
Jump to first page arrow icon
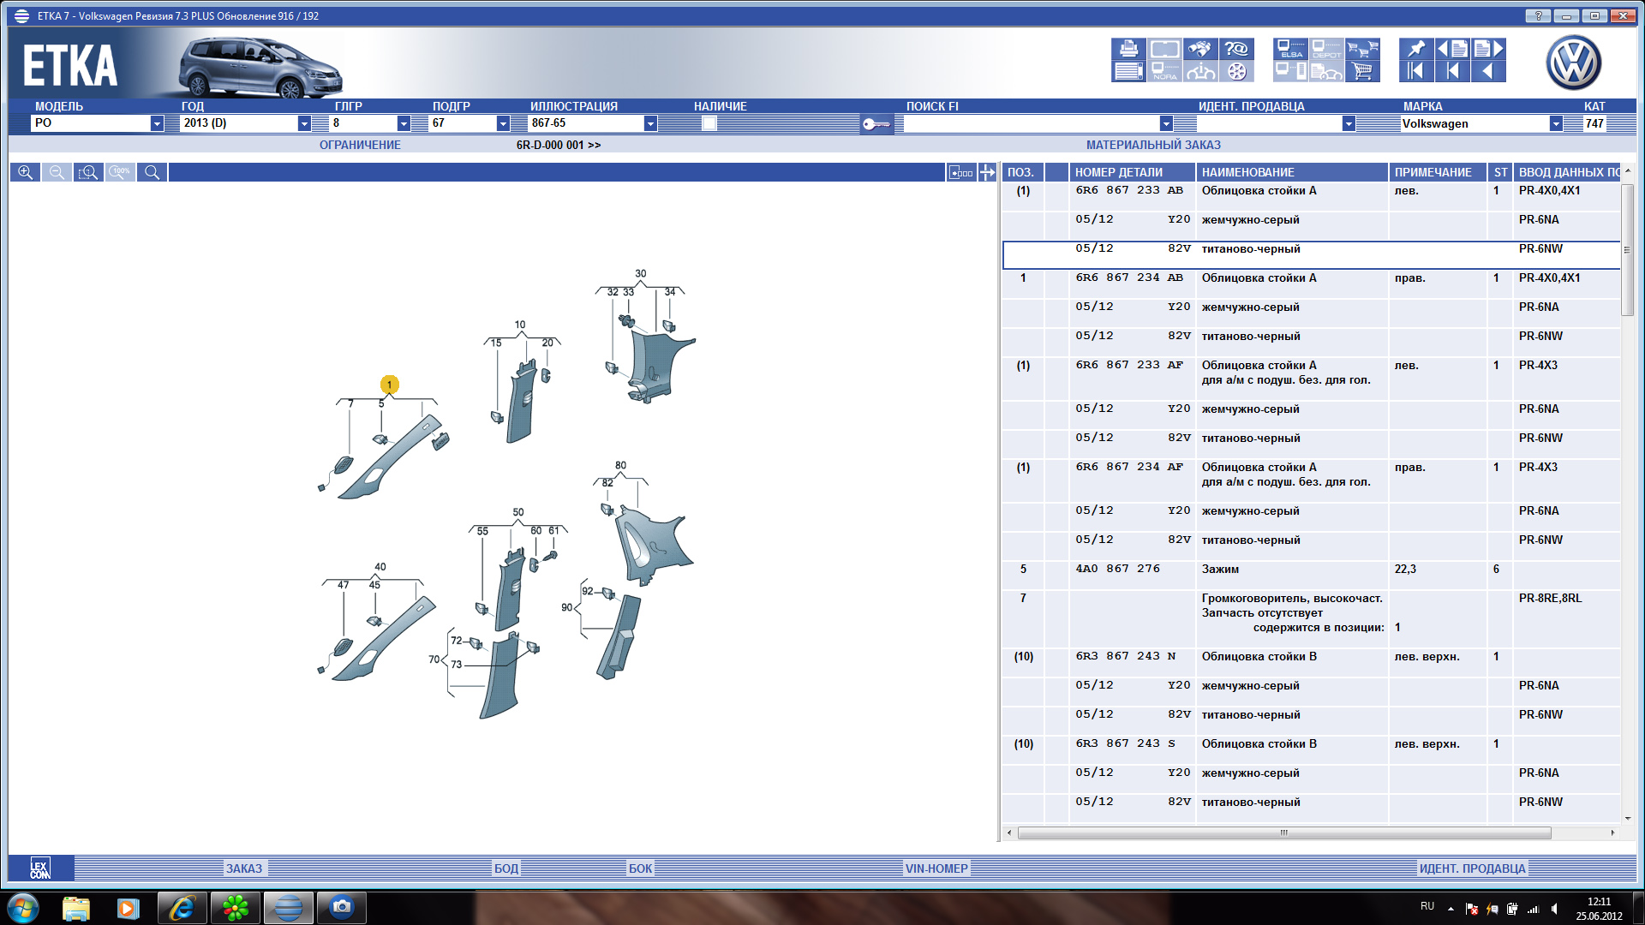[x=1416, y=72]
